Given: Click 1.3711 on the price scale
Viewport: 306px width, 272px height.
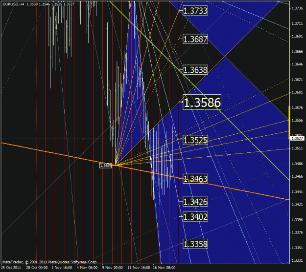Looking at the screenshot, I should [297, 23].
